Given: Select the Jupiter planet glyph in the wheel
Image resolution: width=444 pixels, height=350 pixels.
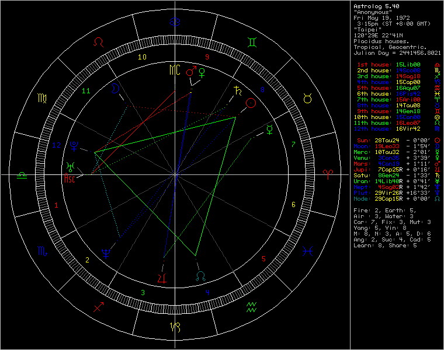Looking at the screenshot, I should (x=162, y=278).
